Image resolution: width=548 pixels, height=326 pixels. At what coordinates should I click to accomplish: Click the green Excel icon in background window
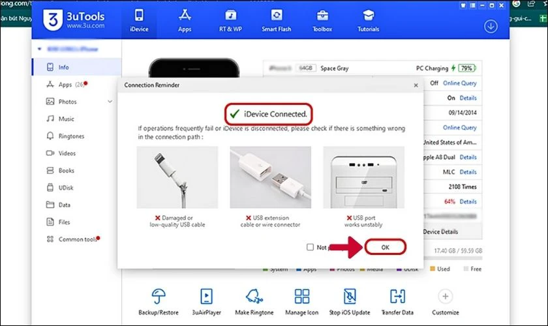pos(543,18)
